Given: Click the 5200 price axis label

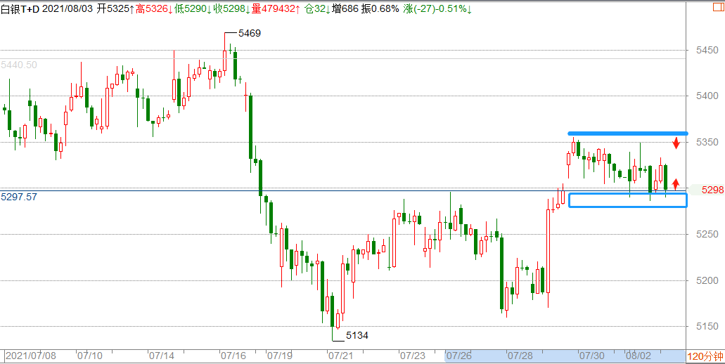Looking at the screenshot, I should click(x=706, y=281).
